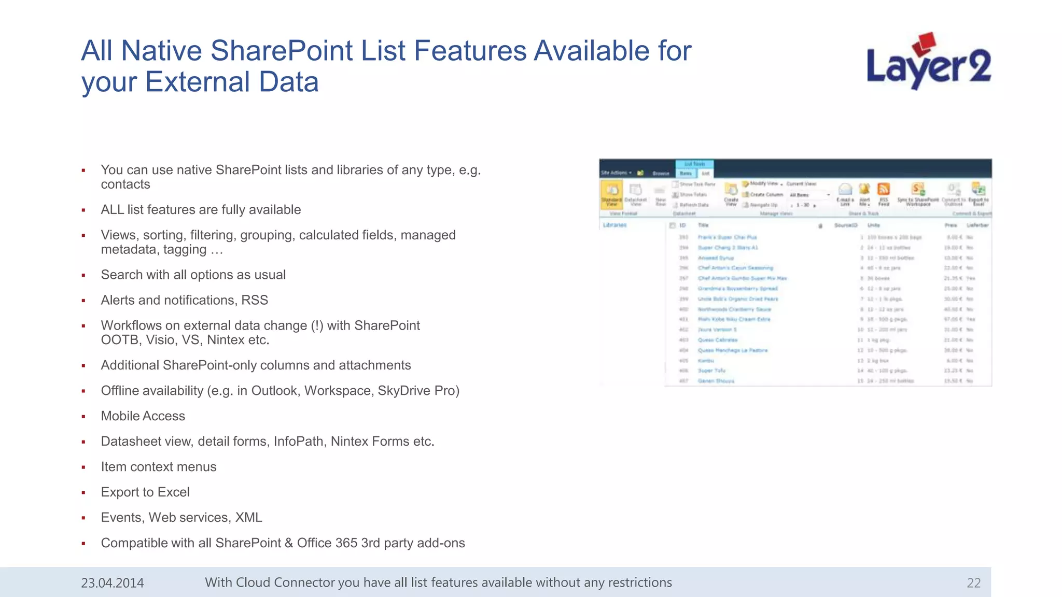Toggle the select-all checkbox beside ID

coord(673,225)
